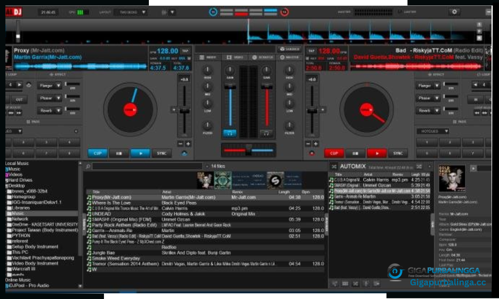Open the HOTCUES pads dropdown on the right deck

(x=432, y=131)
